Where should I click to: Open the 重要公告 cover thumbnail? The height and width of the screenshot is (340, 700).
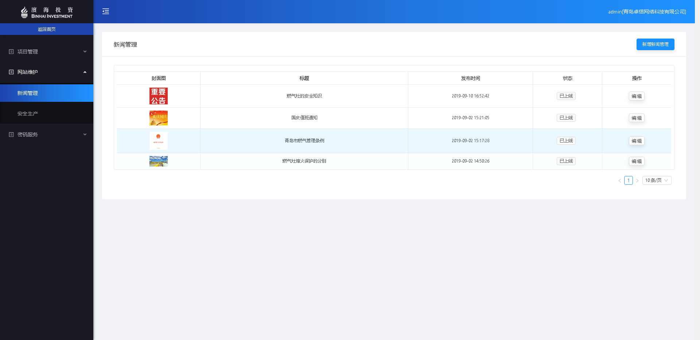click(x=159, y=96)
